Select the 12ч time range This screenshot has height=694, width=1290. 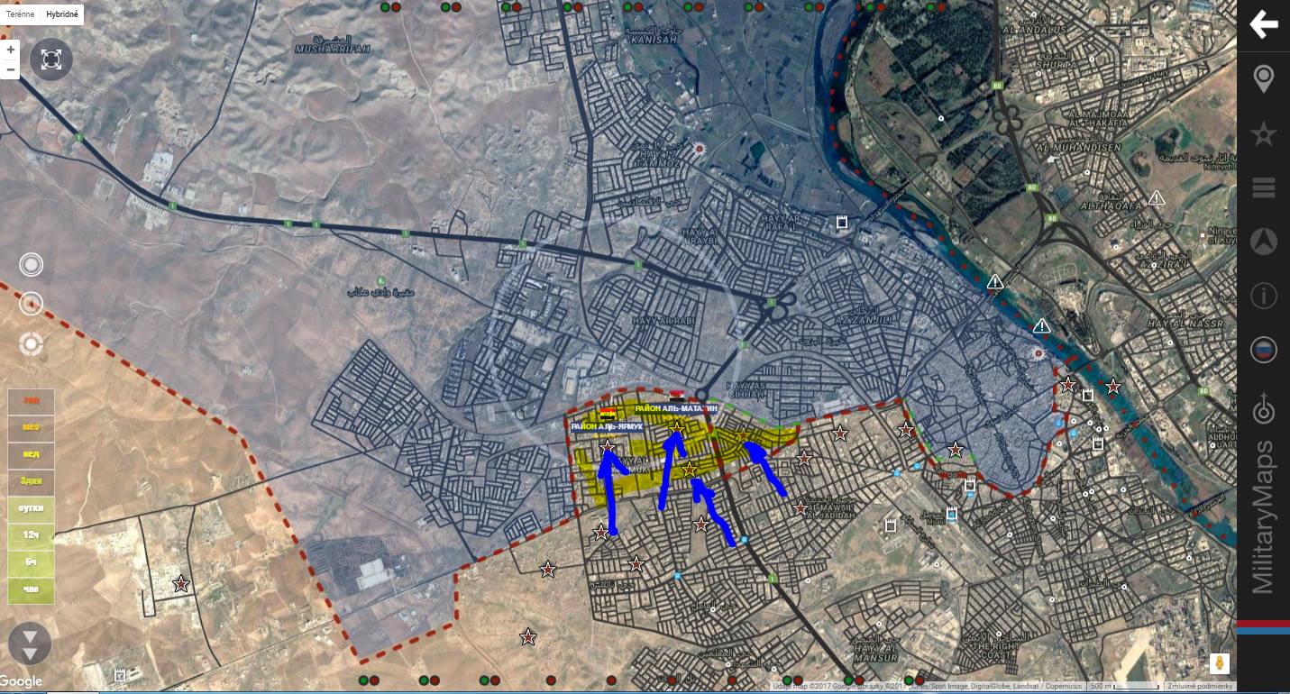pyautogui.click(x=31, y=536)
